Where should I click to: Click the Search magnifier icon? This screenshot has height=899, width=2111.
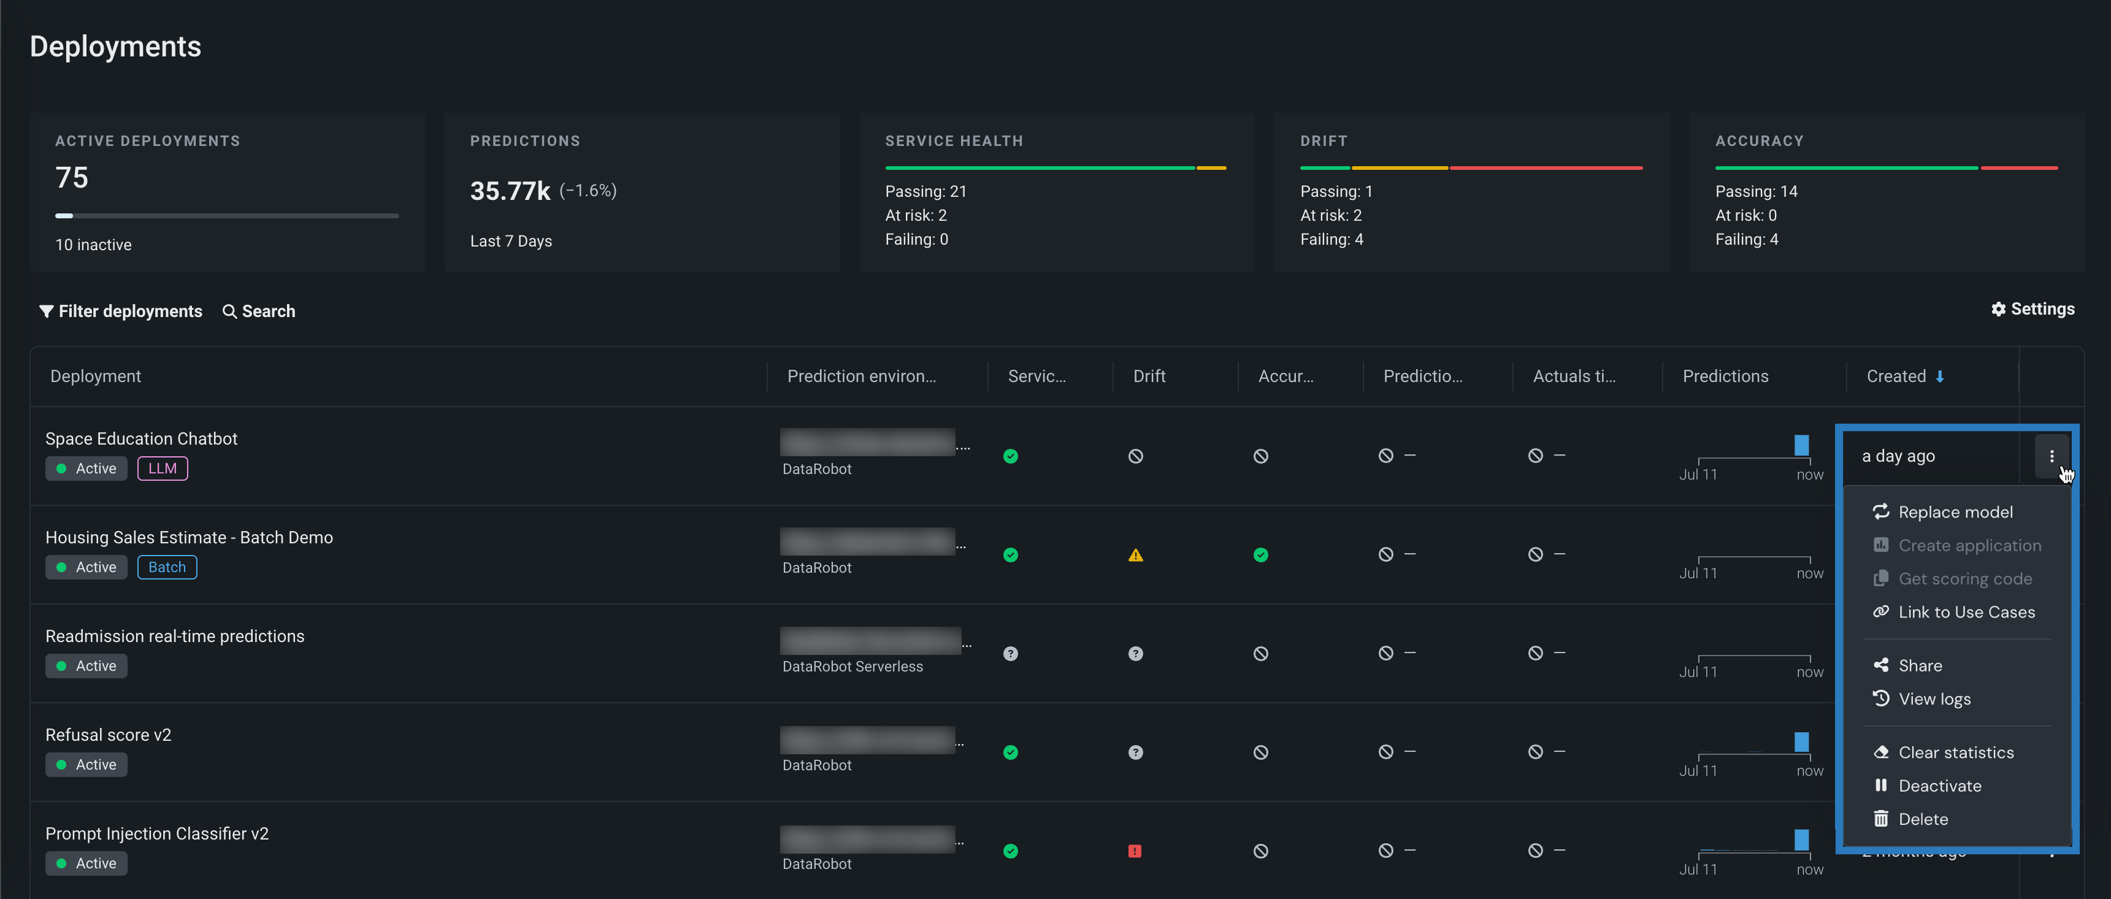click(229, 312)
